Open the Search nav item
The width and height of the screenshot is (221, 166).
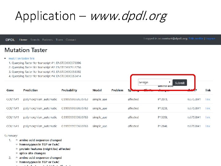tap(35, 40)
